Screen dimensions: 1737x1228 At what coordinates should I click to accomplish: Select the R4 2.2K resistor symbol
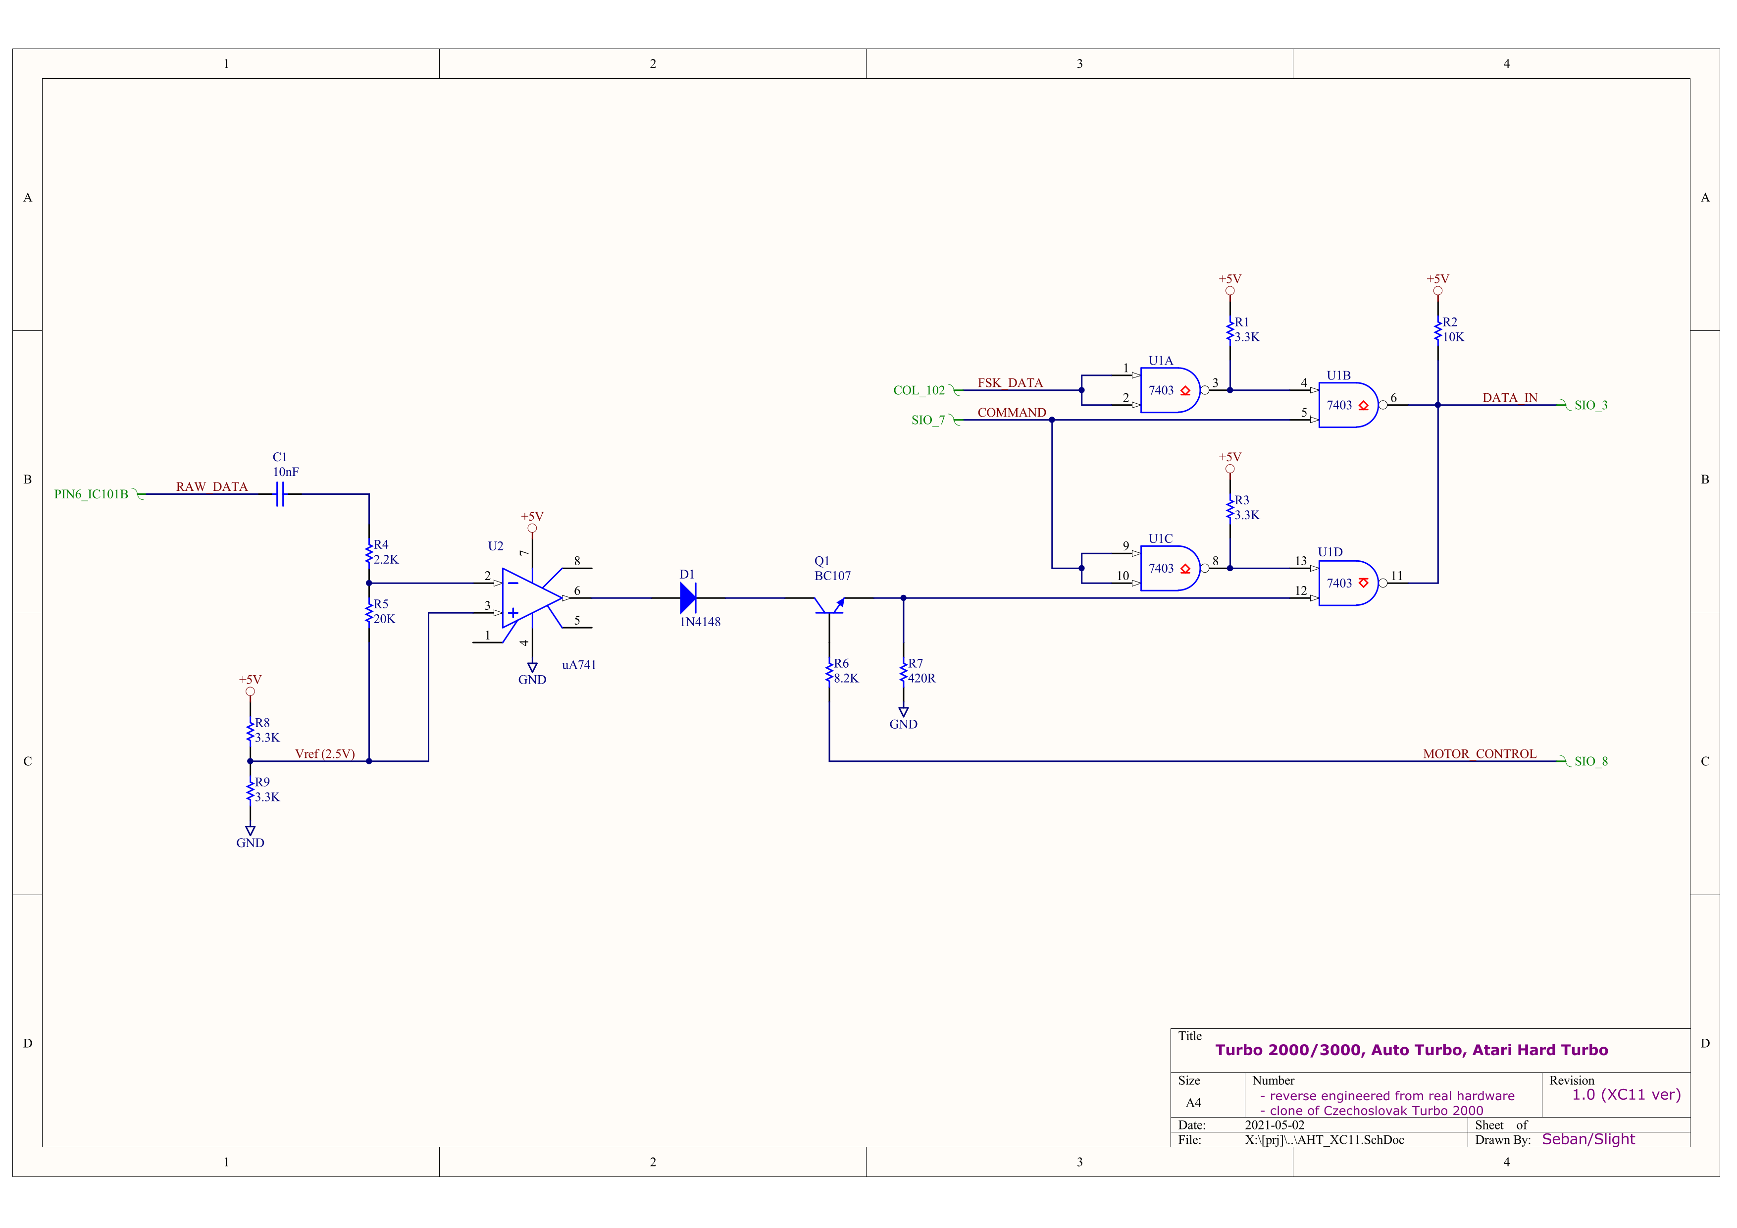click(369, 553)
